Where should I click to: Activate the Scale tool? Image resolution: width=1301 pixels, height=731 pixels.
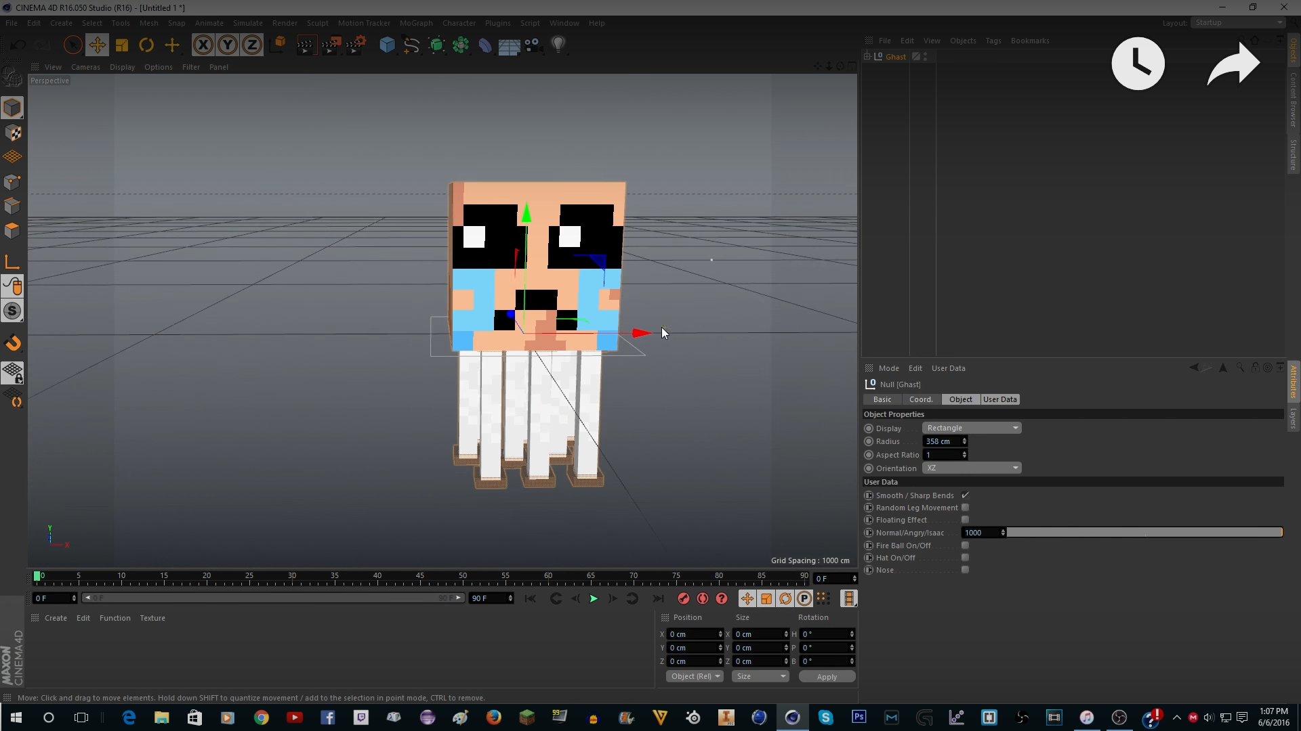pos(122,45)
